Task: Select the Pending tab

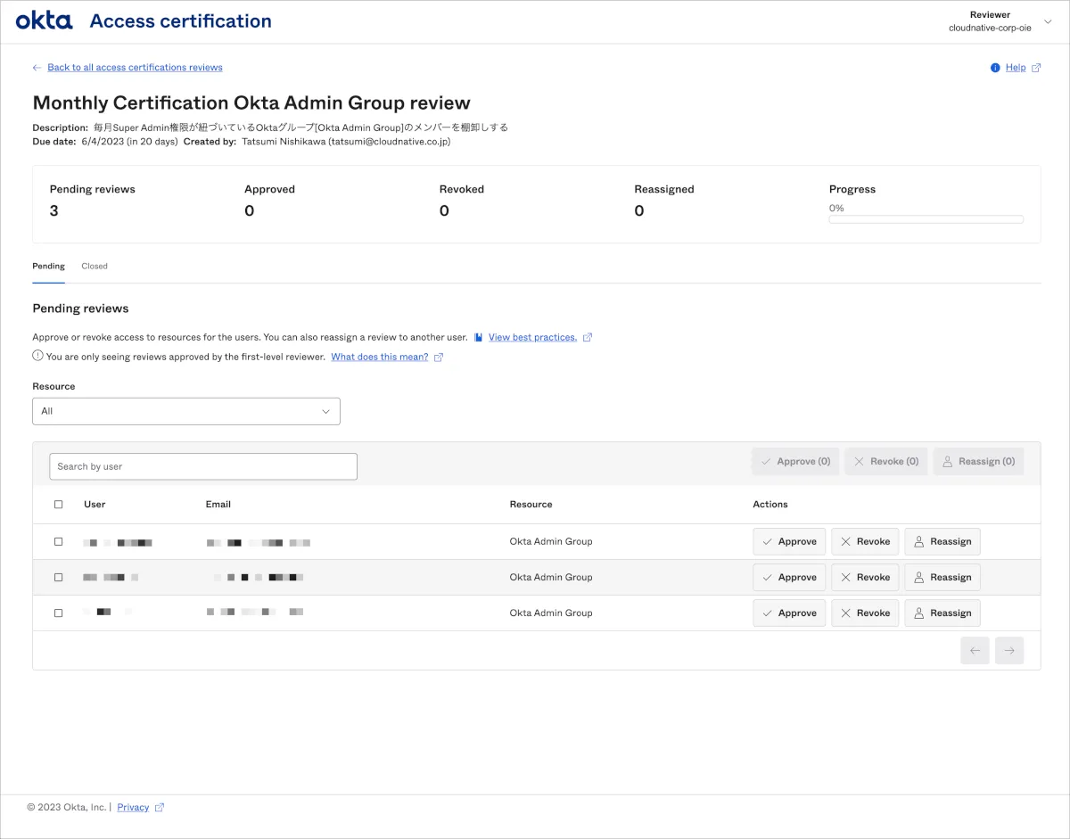Action: point(48,266)
